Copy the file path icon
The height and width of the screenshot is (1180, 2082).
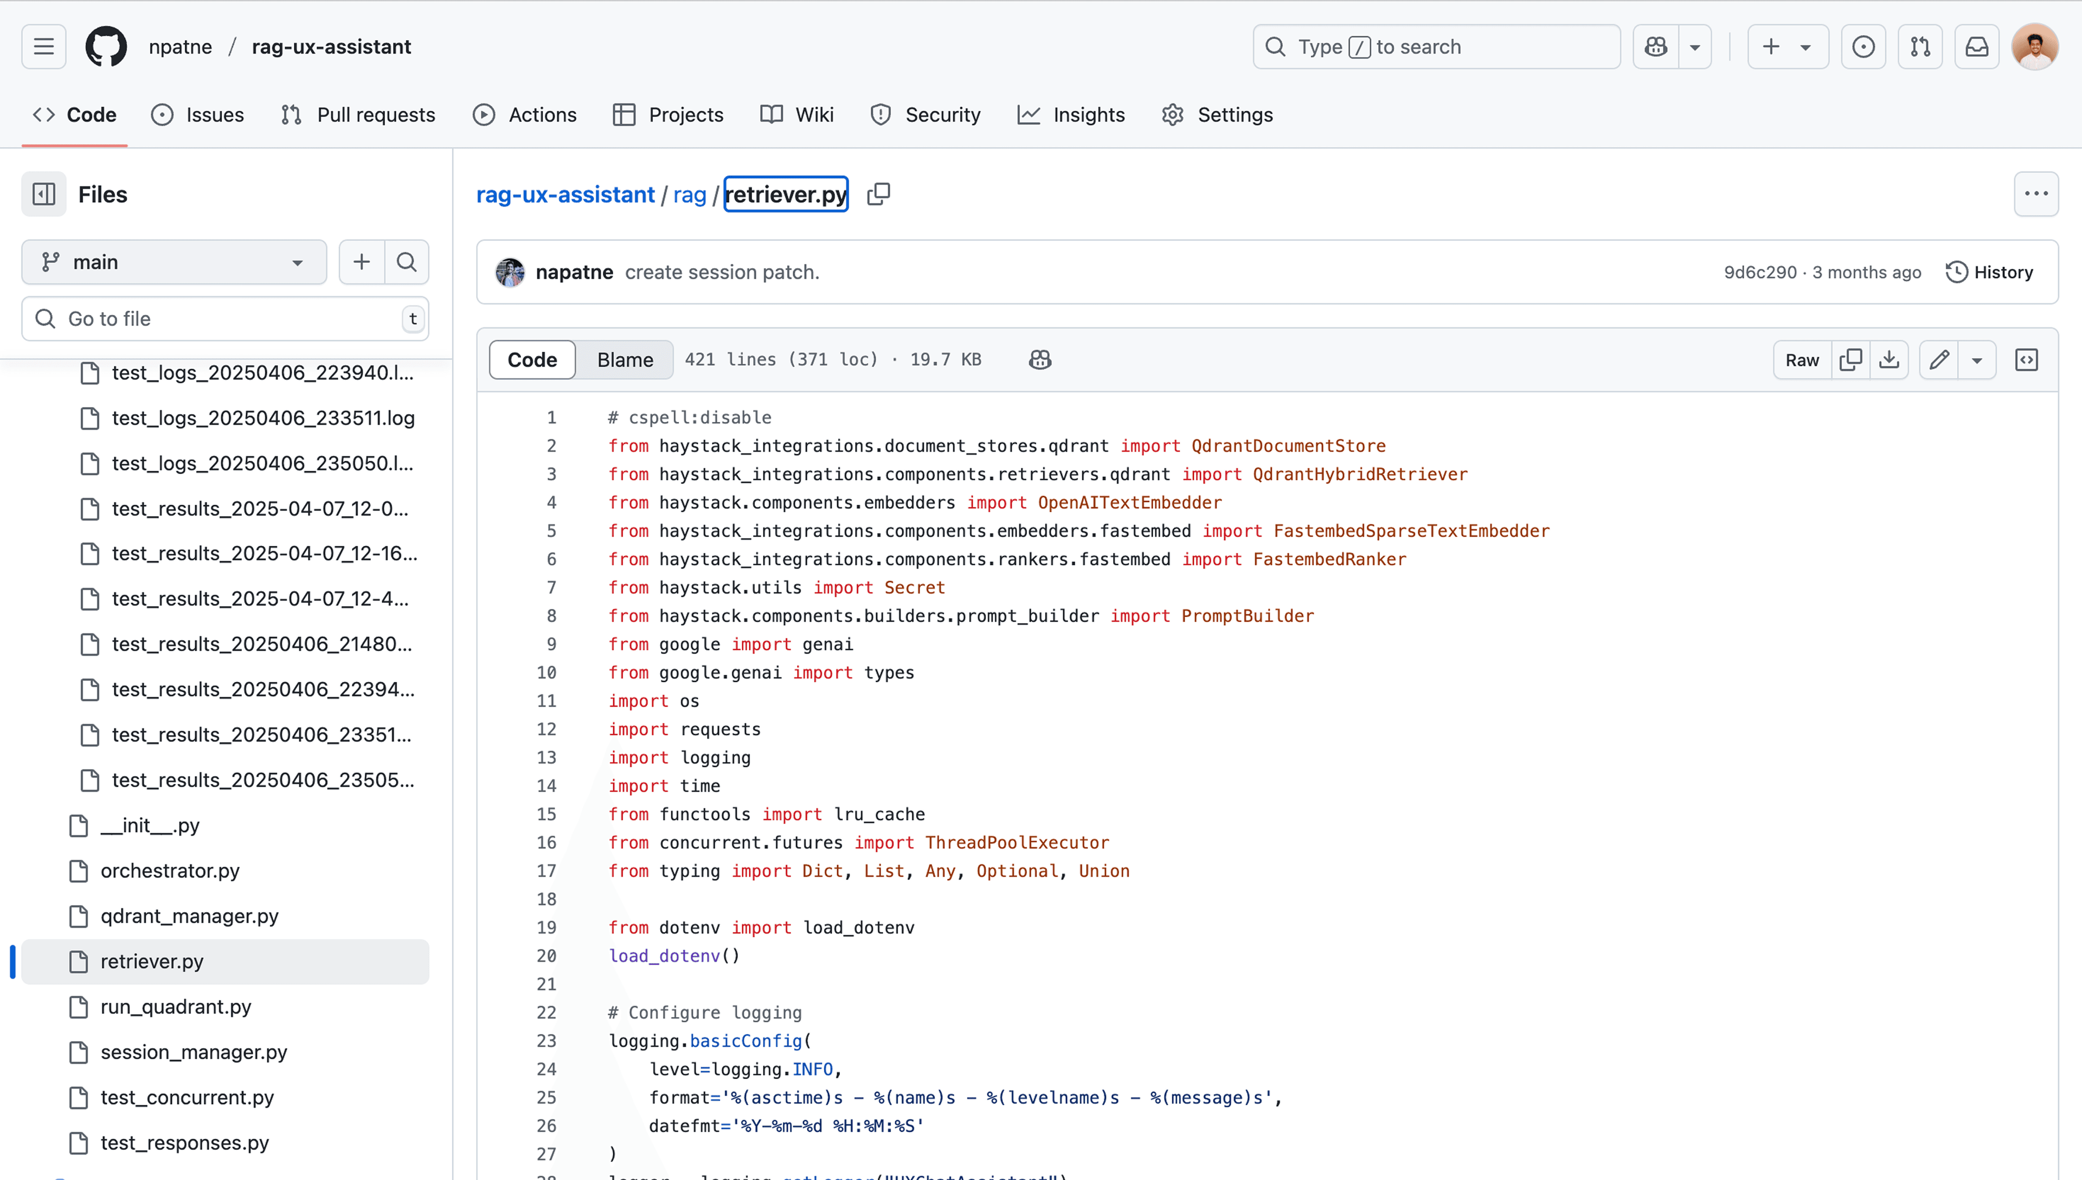878,194
